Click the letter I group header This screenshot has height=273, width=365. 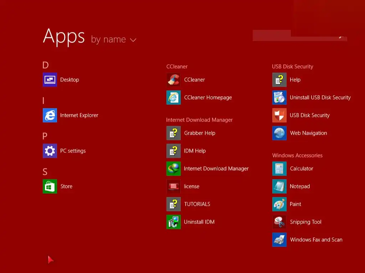click(x=43, y=101)
